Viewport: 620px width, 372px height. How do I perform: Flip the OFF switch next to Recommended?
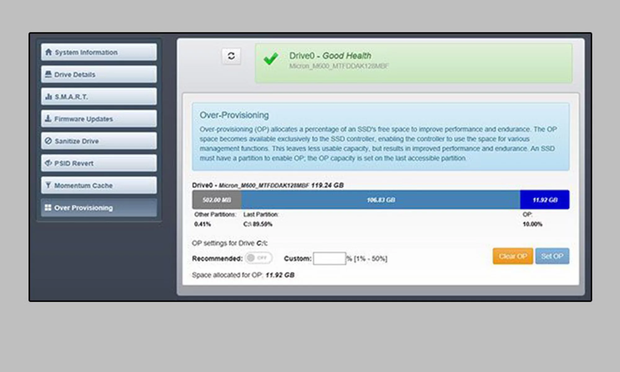coord(259,258)
